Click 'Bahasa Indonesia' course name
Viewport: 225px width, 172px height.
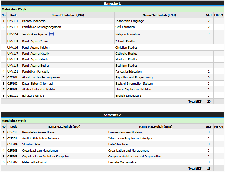pos(34,21)
